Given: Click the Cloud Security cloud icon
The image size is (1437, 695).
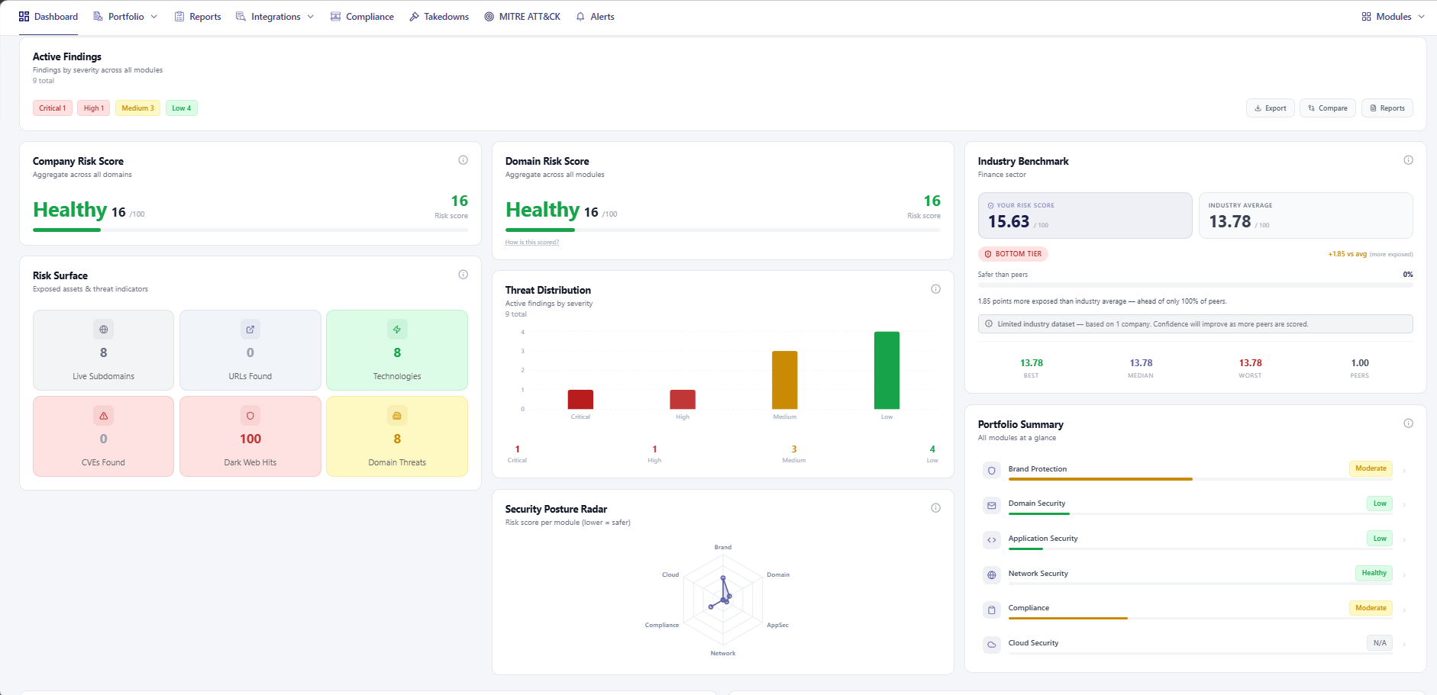Looking at the screenshot, I should pos(992,645).
